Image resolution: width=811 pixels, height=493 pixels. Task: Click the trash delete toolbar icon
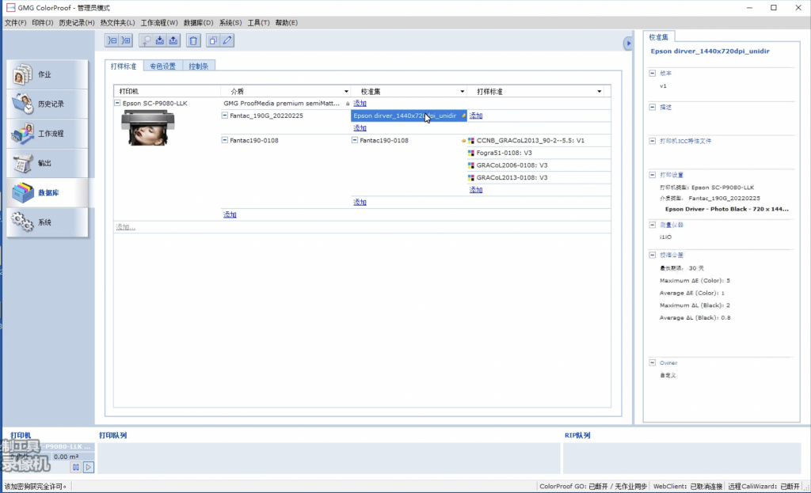point(193,40)
